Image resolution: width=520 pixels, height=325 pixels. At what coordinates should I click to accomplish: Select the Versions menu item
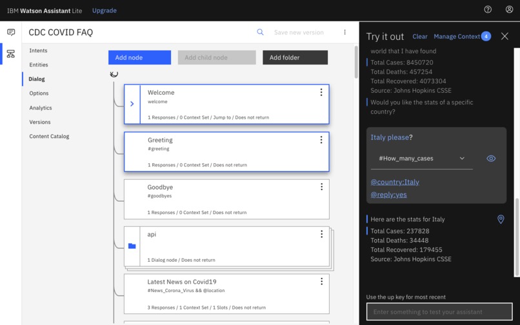point(40,122)
